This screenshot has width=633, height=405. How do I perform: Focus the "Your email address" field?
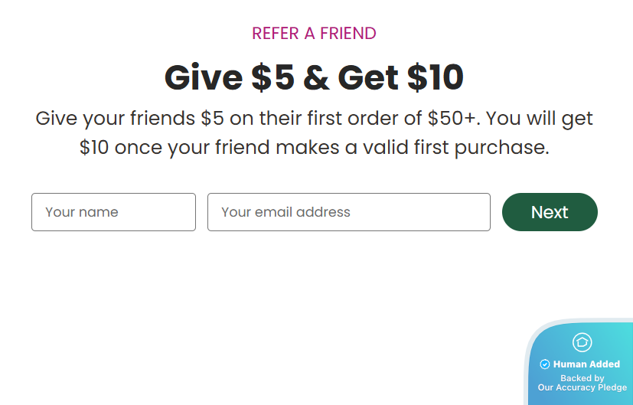click(x=348, y=212)
